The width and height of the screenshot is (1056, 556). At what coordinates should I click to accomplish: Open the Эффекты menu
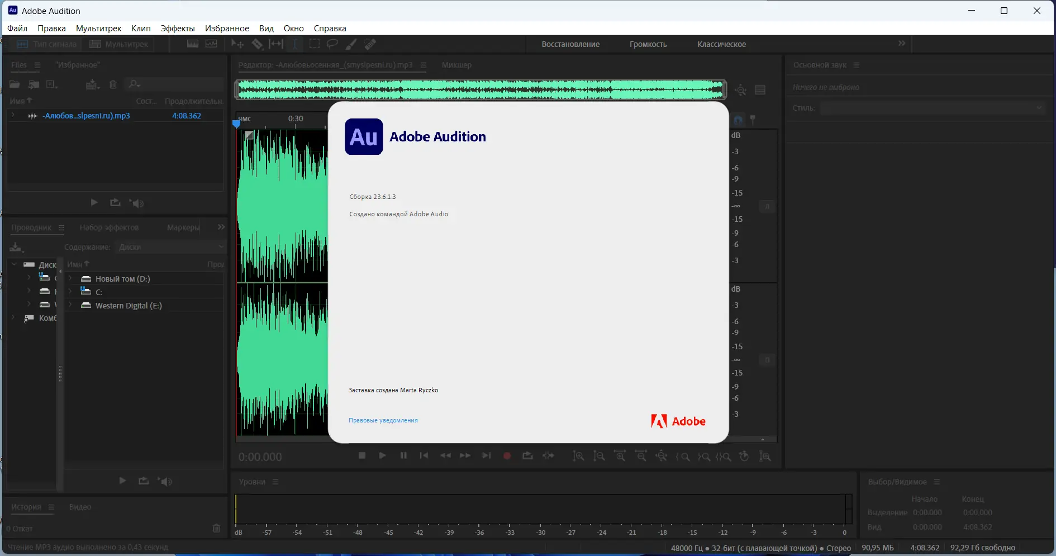click(177, 28)
